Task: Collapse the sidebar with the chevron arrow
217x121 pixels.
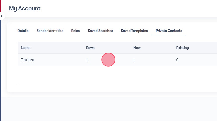Action: click(1, 16)
